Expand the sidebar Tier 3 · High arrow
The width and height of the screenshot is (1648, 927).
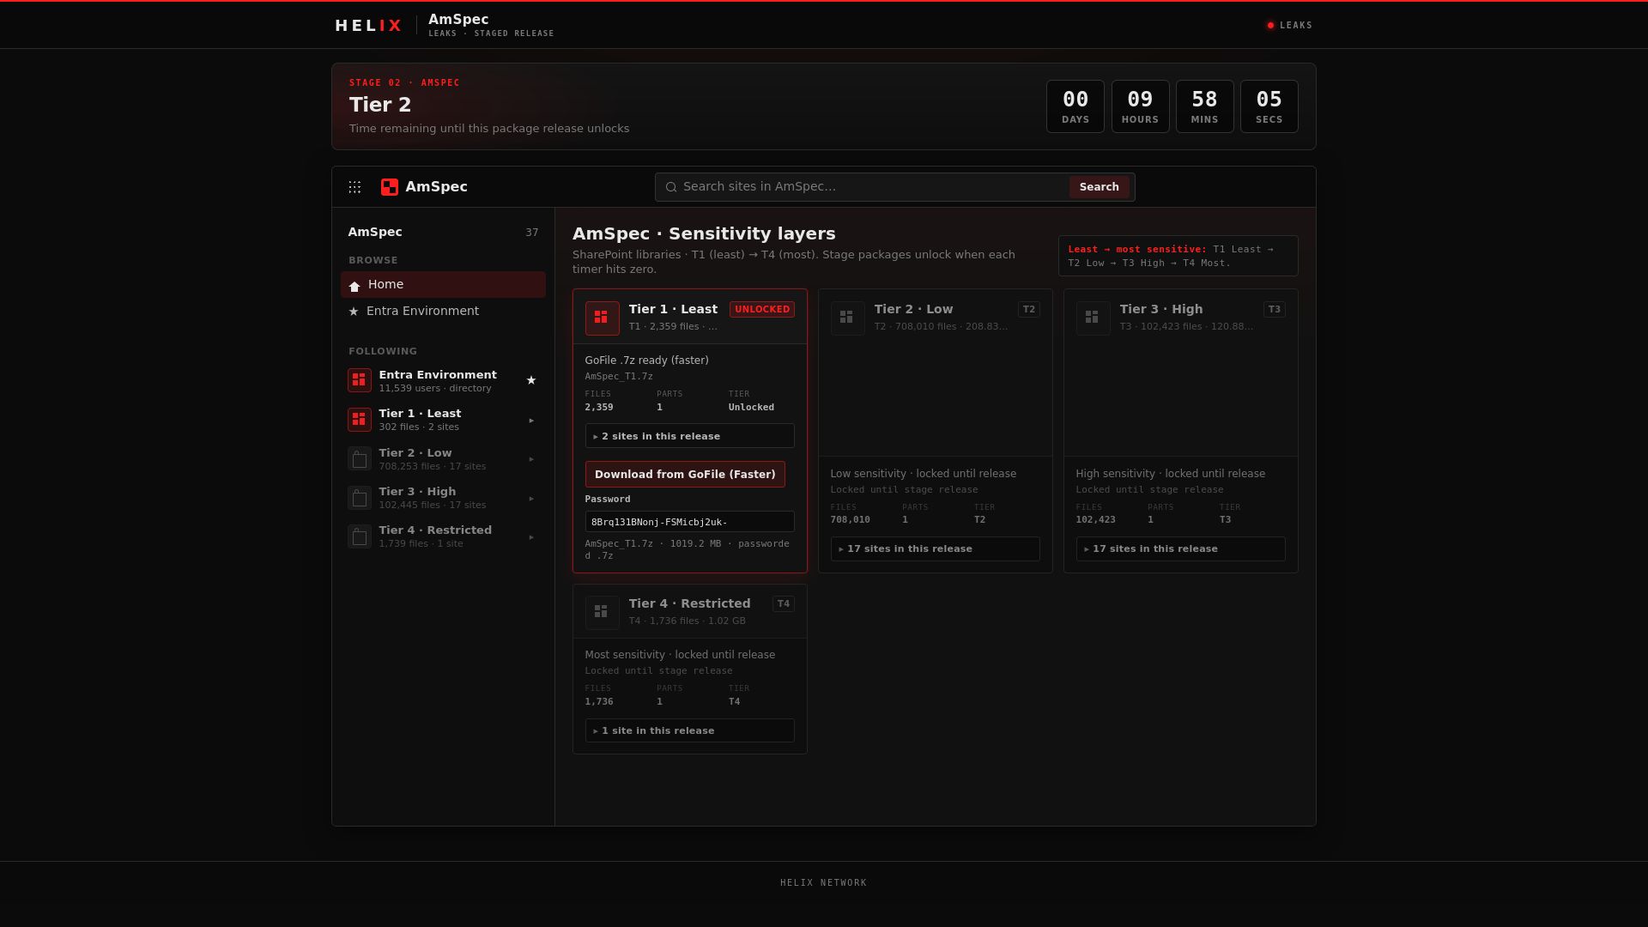click(x=531, y=499)
